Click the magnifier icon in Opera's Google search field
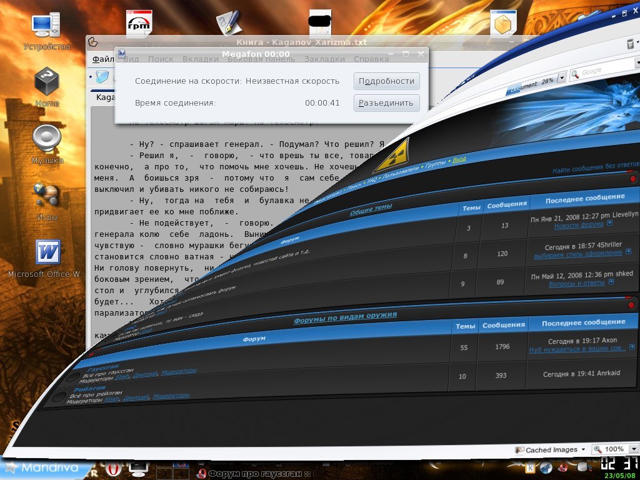This screenshot has width=640, height=480. tap(575, 74)
